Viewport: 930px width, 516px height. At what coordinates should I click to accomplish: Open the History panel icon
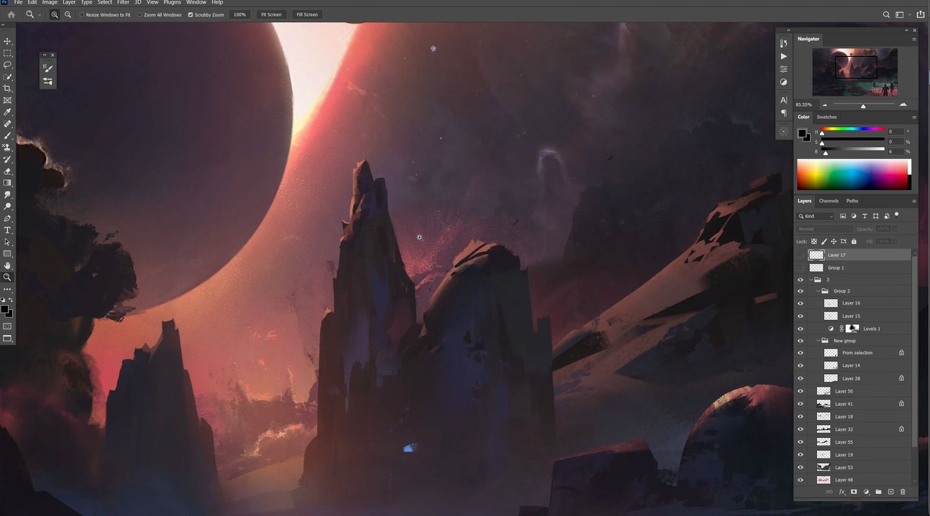click(x=784, y=43)
